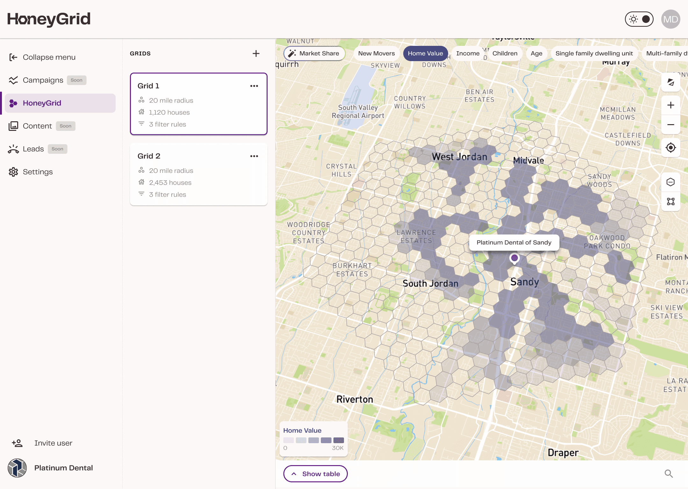Open Platinum Dental account logo
Image resolution: width=688 pixels, height=489 pixels.
tap(17, 468)
